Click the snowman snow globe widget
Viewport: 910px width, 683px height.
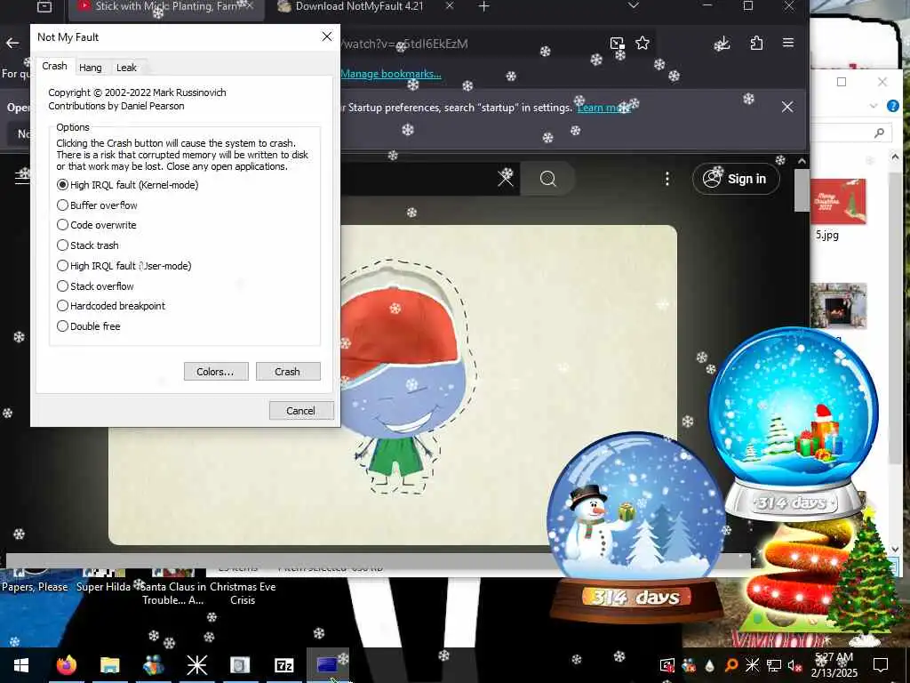[636, 526]
